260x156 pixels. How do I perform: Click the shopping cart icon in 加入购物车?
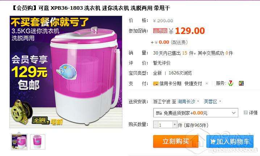(213, 142)
